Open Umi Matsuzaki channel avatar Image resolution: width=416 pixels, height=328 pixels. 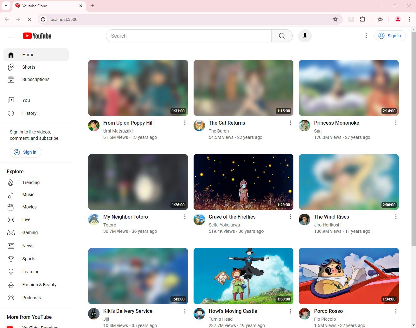point(94,126)
